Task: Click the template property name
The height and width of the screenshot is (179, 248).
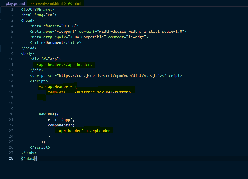Action: point(57,92)
